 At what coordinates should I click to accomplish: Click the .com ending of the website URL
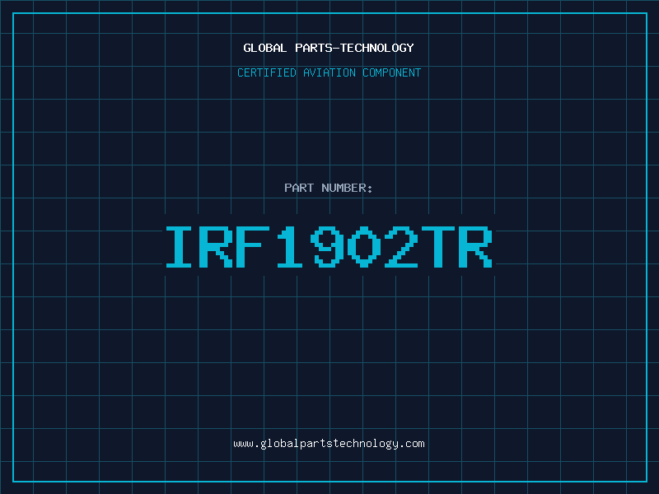(x=412, y=444)
